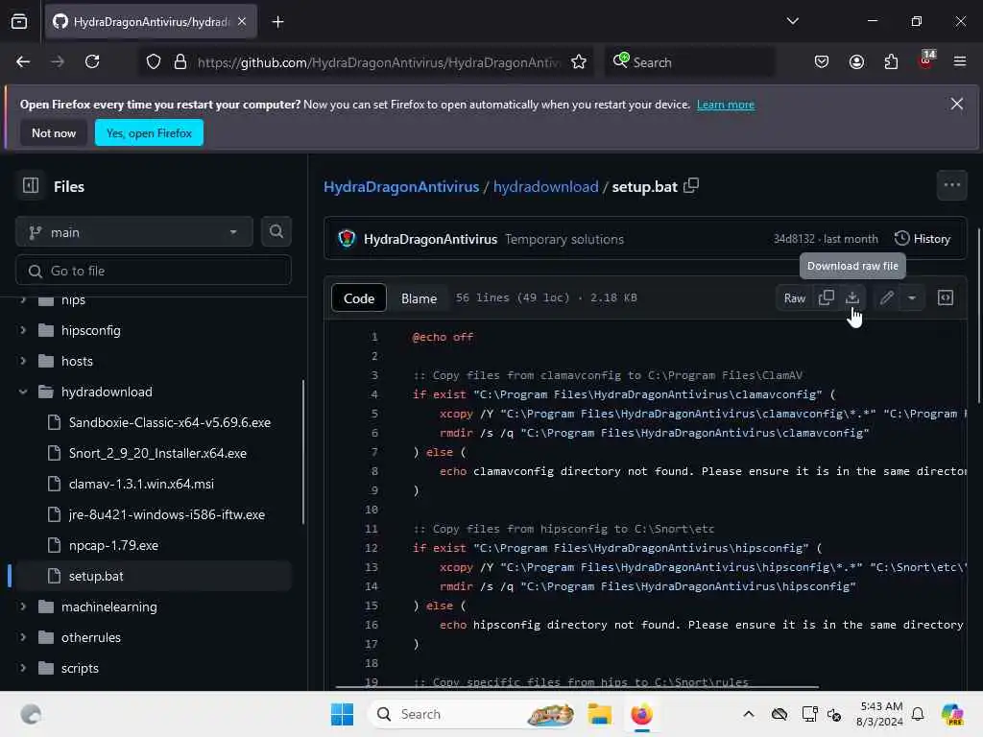Expand the hipsconfig folder
This screenshot has height=737, width=983.
pyautogui.click(x=23, y=330)
